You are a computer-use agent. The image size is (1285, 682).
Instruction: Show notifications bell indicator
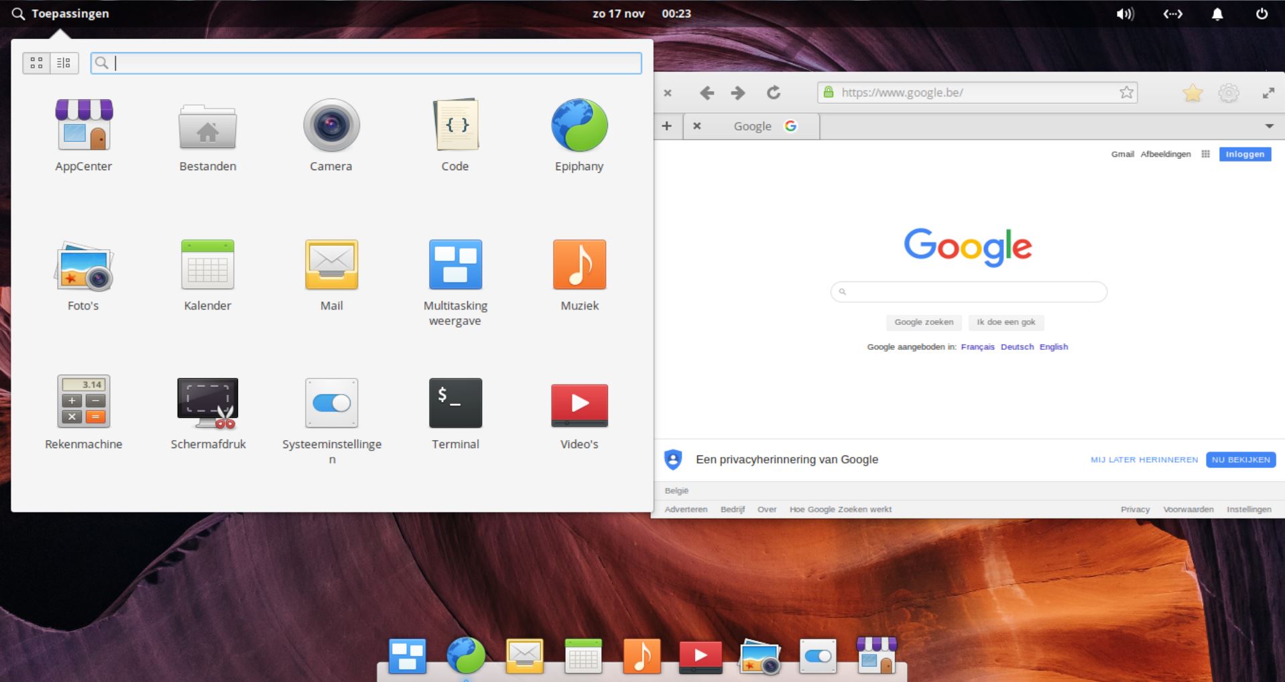[1217, 14]
